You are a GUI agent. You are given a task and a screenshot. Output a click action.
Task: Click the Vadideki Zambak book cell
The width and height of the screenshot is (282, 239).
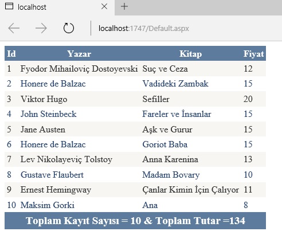click(x=175, y=84)
